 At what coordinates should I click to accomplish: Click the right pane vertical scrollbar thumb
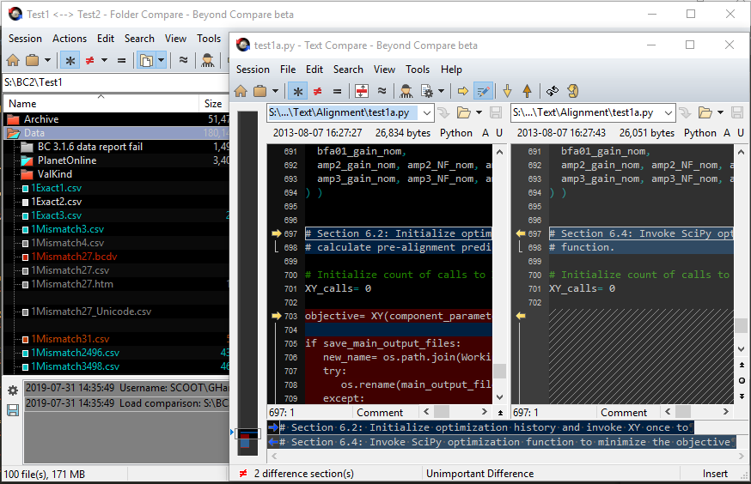pyautogui.click(x=741, y=326)
